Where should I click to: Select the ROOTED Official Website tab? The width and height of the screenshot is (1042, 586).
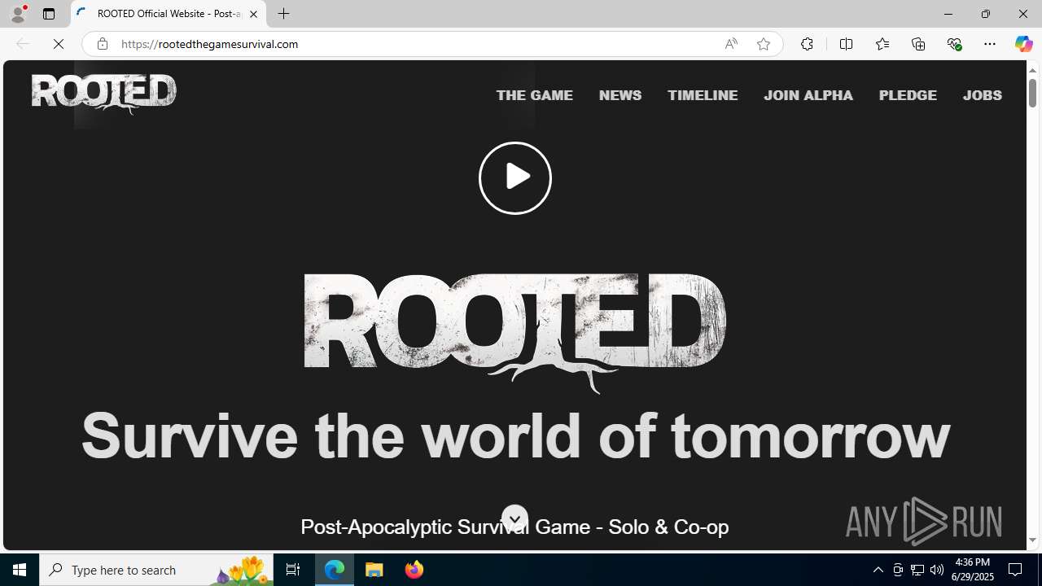click(x=169, y=14)
